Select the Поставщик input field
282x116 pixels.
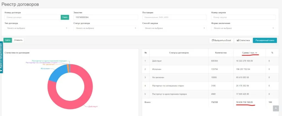coord(175,17)
